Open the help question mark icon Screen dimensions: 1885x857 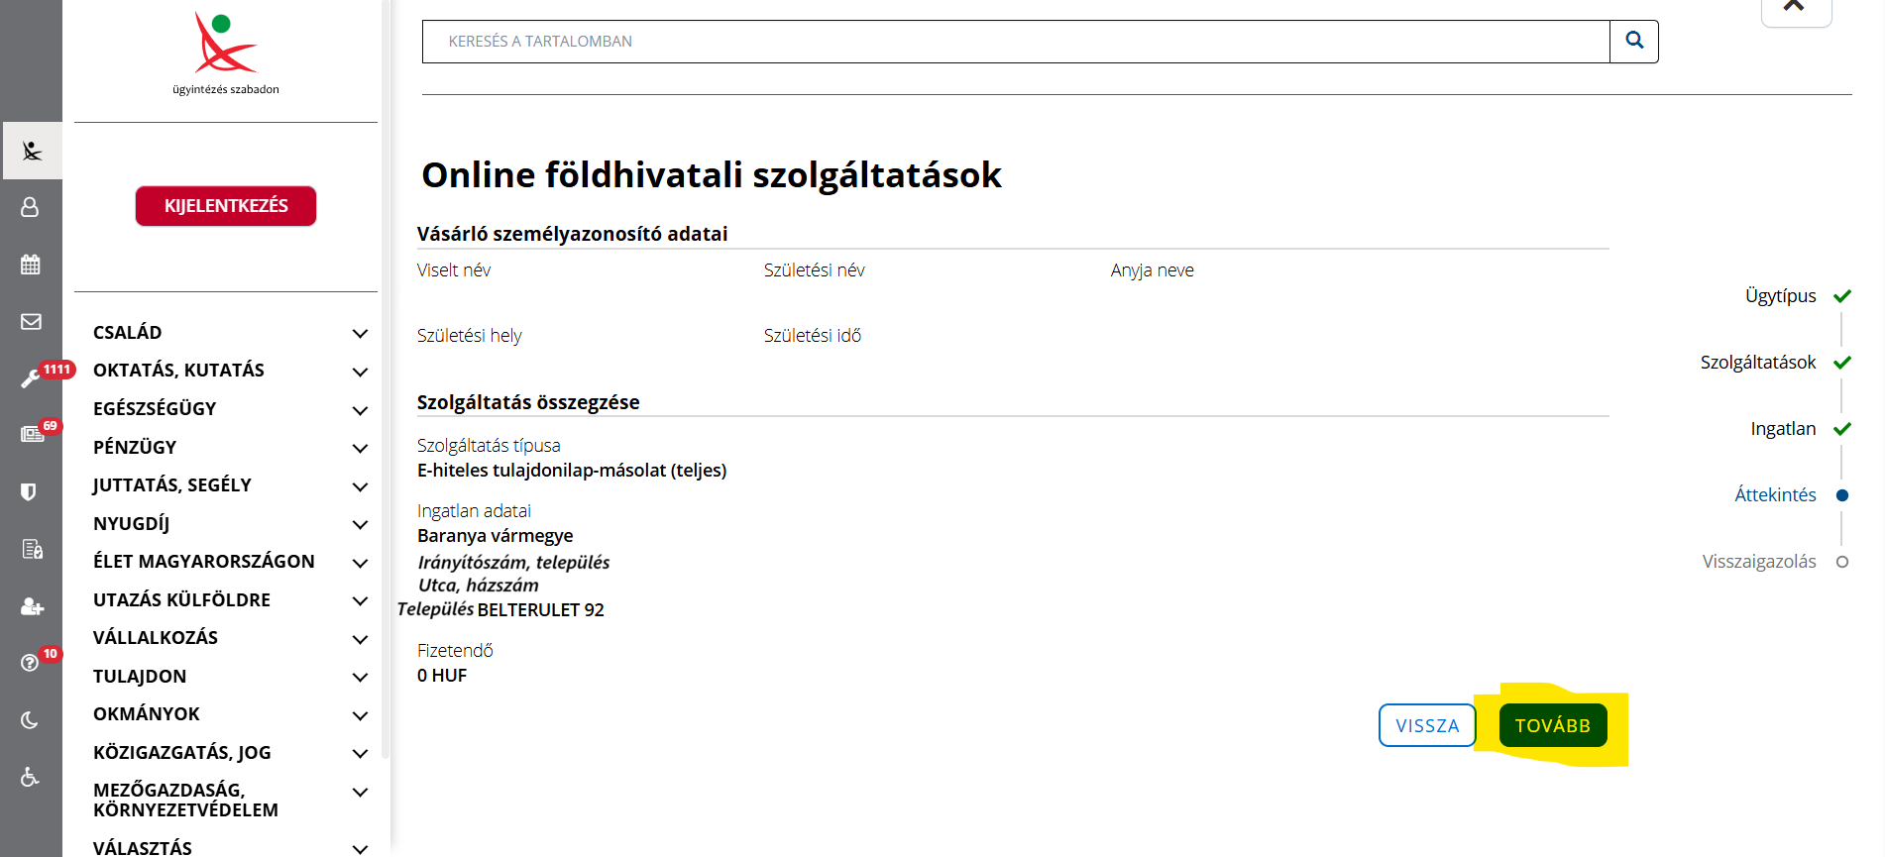pyautogui.click(x=31, y=663)
